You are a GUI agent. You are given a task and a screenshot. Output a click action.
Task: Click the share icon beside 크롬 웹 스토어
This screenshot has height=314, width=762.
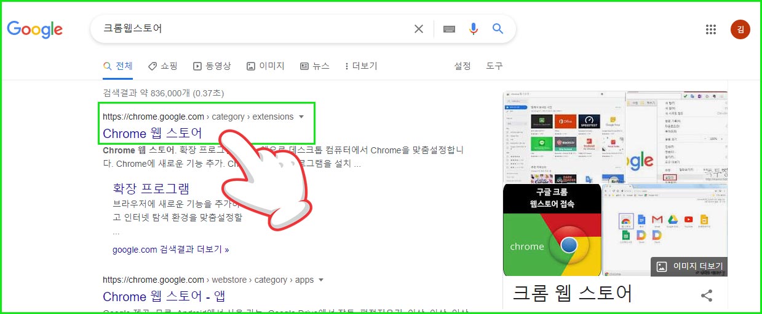[707, 296]
